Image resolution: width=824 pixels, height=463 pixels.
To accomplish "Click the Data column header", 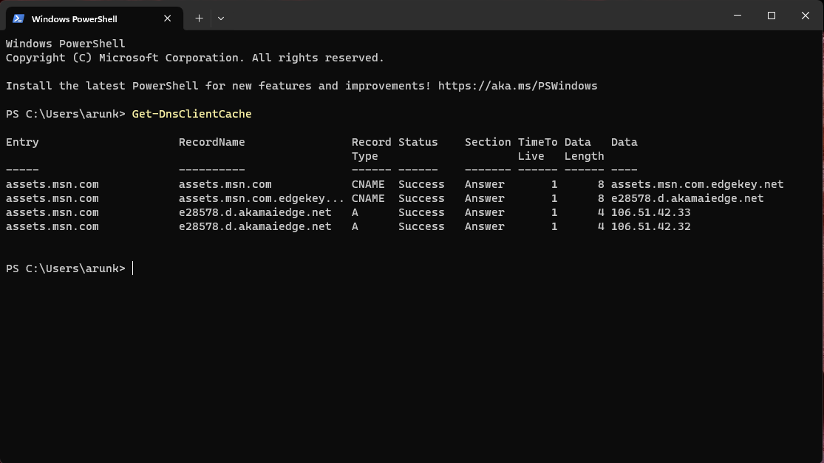I will tap(624, 142).
